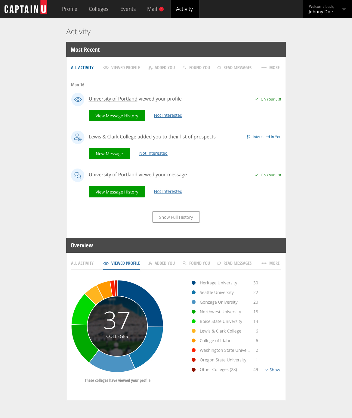Click Show Full History button
The image size is (352, 418).
(176, 217)
